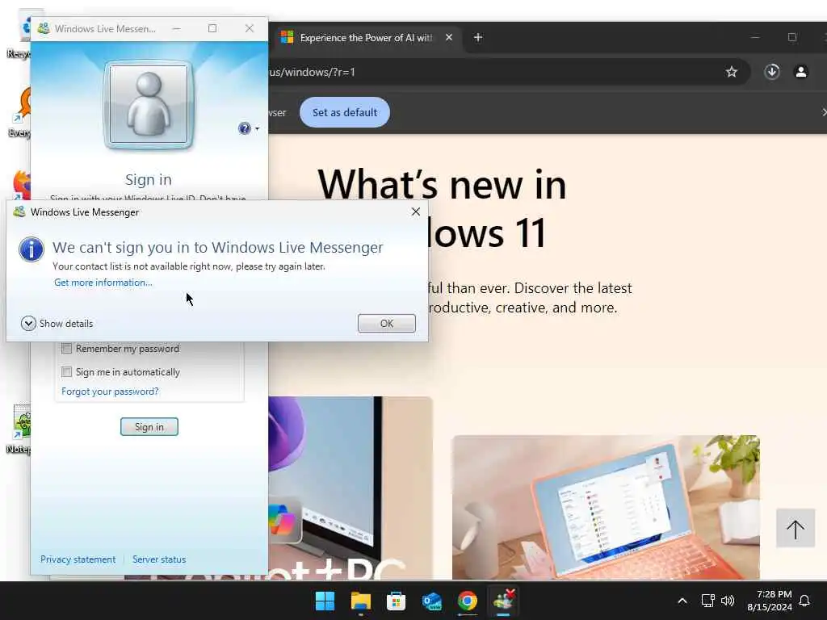Screen dimensions: 827x620
Task: Click Set as default in Chrome
Action: click(345, 112)
